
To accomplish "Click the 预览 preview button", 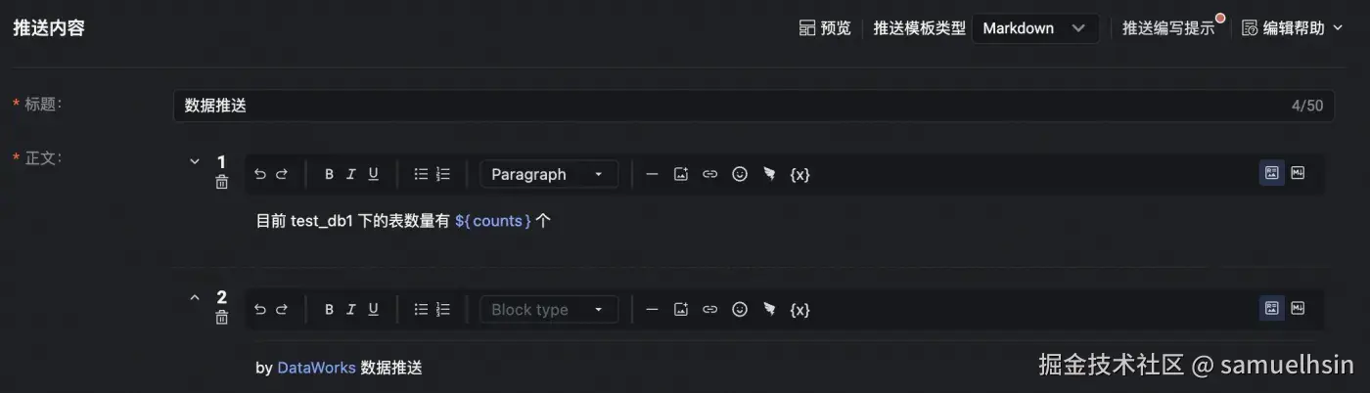I will tap(825, 28).
